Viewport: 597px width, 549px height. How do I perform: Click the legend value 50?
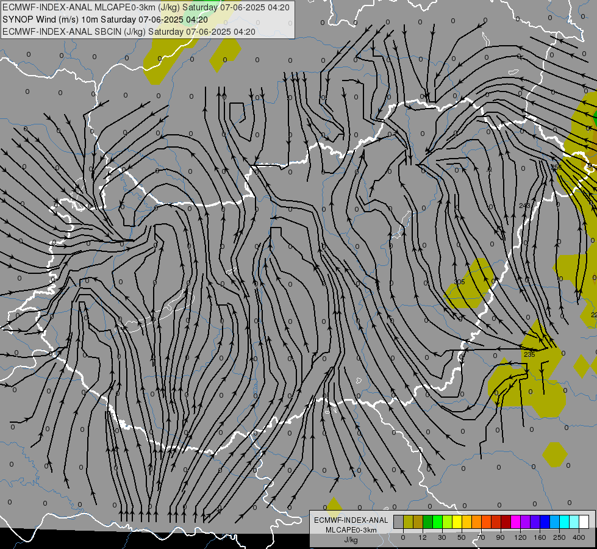tap(462, 537)
